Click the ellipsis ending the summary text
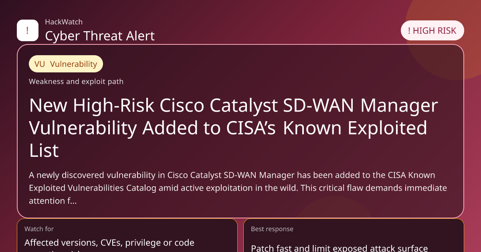The width and height of the screenshot is (481, 252). pos(73,201)
